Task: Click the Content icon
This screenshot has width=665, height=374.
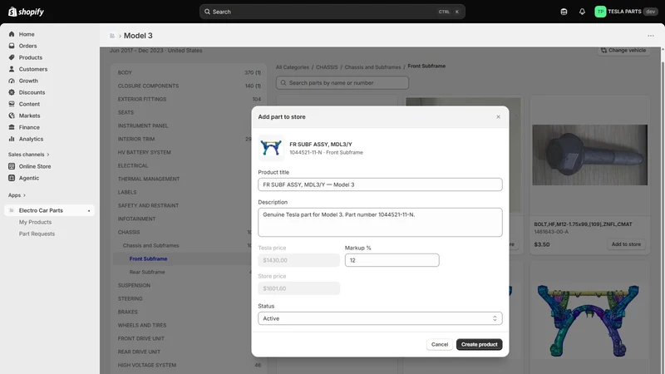Action: pos(12,104)
